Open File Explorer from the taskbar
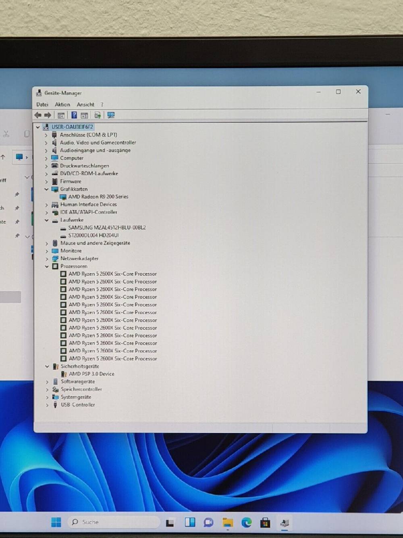 pos(228,523)
